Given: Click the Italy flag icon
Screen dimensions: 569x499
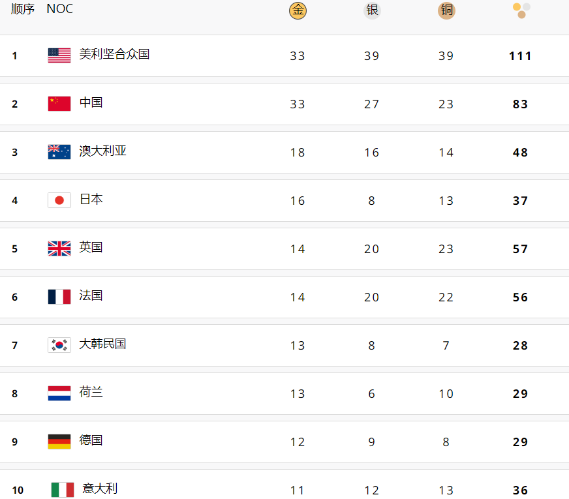Looking at the screenshot, I should pos(63,490).
